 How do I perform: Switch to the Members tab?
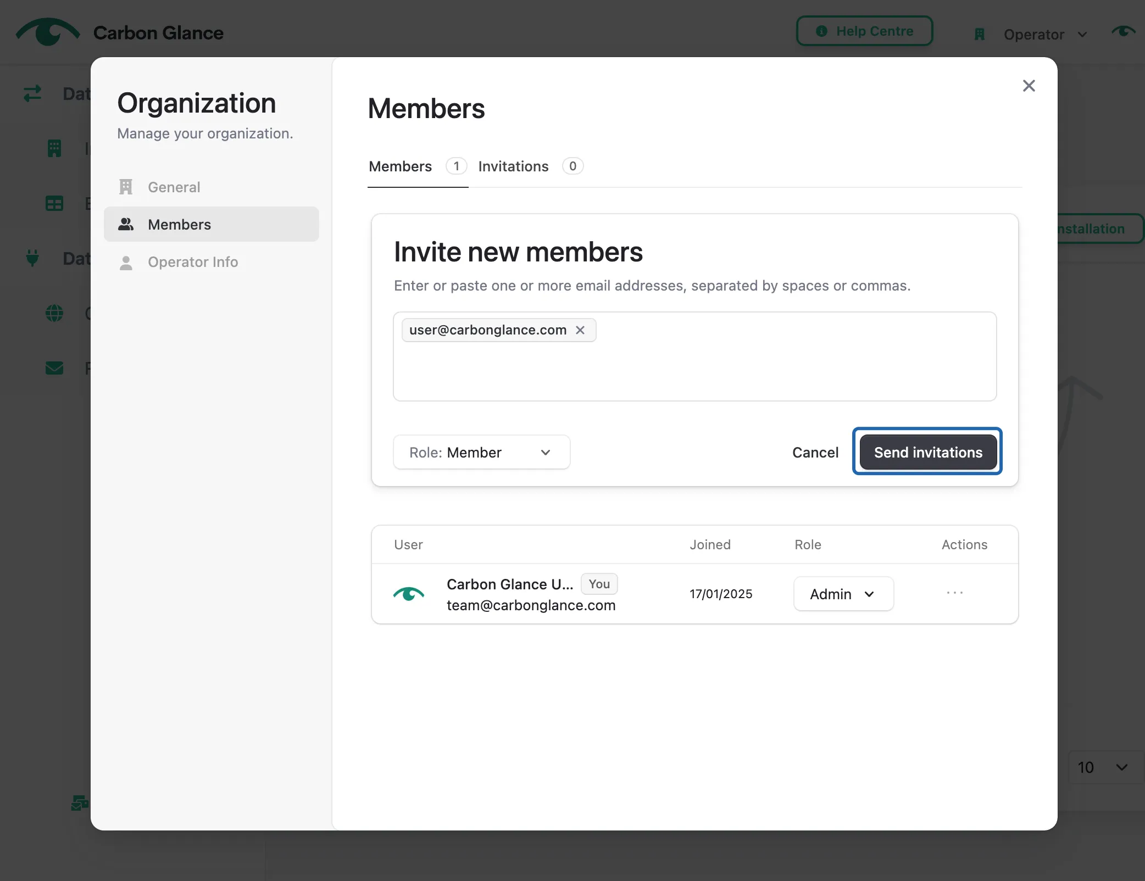coord(418,166)
